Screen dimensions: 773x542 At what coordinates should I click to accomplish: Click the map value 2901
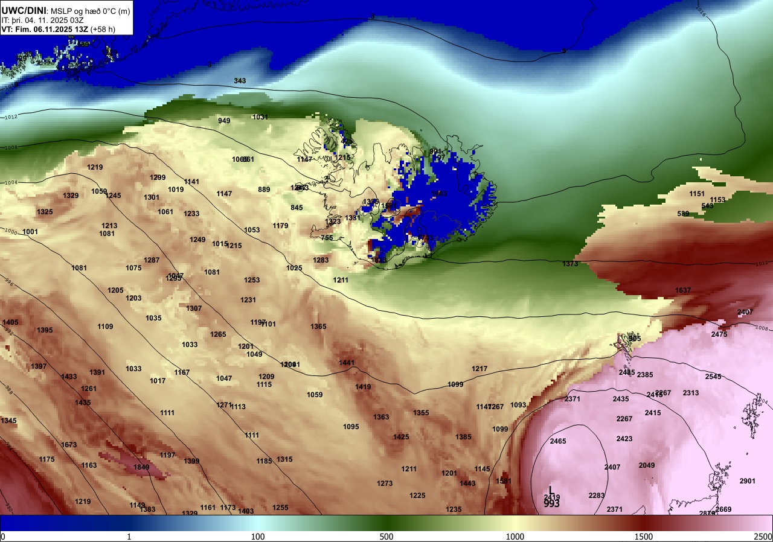coord(748,481)
